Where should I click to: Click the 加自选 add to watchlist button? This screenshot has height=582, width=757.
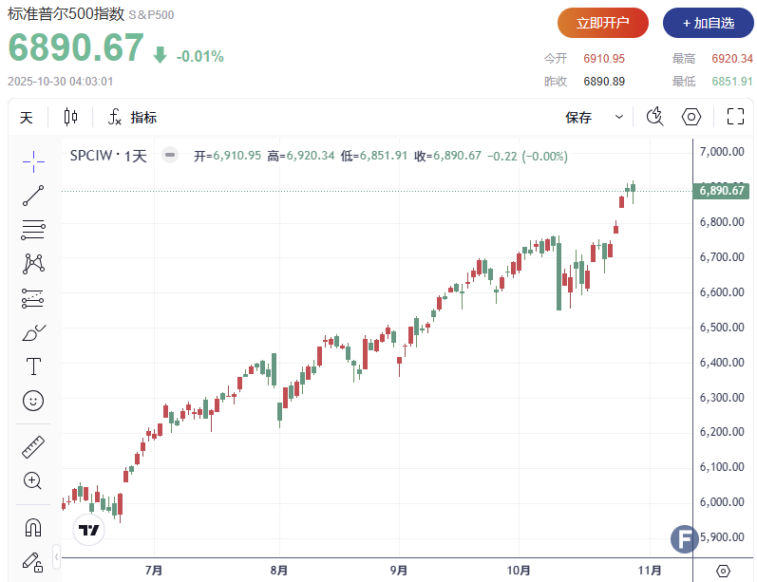coord(708,22)
